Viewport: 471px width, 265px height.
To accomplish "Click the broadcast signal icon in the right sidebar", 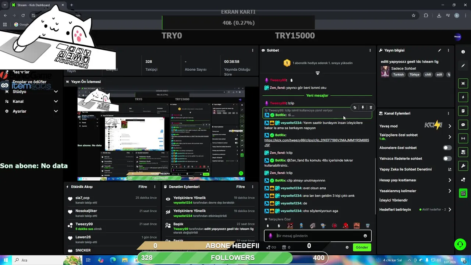I will point(463,138).
